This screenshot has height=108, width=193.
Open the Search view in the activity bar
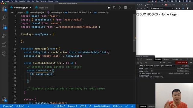(4, 17)
